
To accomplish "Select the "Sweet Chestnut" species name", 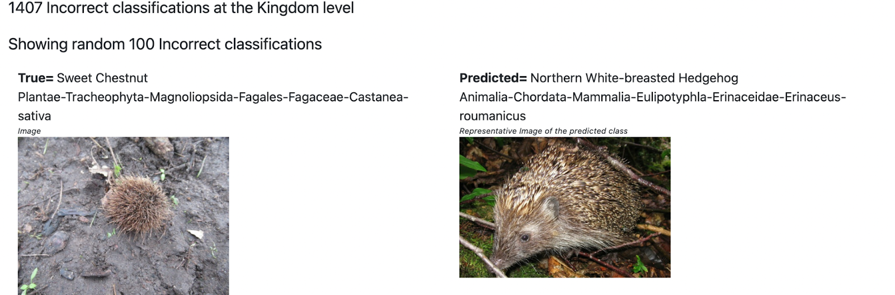I will (x=102, y=78).
